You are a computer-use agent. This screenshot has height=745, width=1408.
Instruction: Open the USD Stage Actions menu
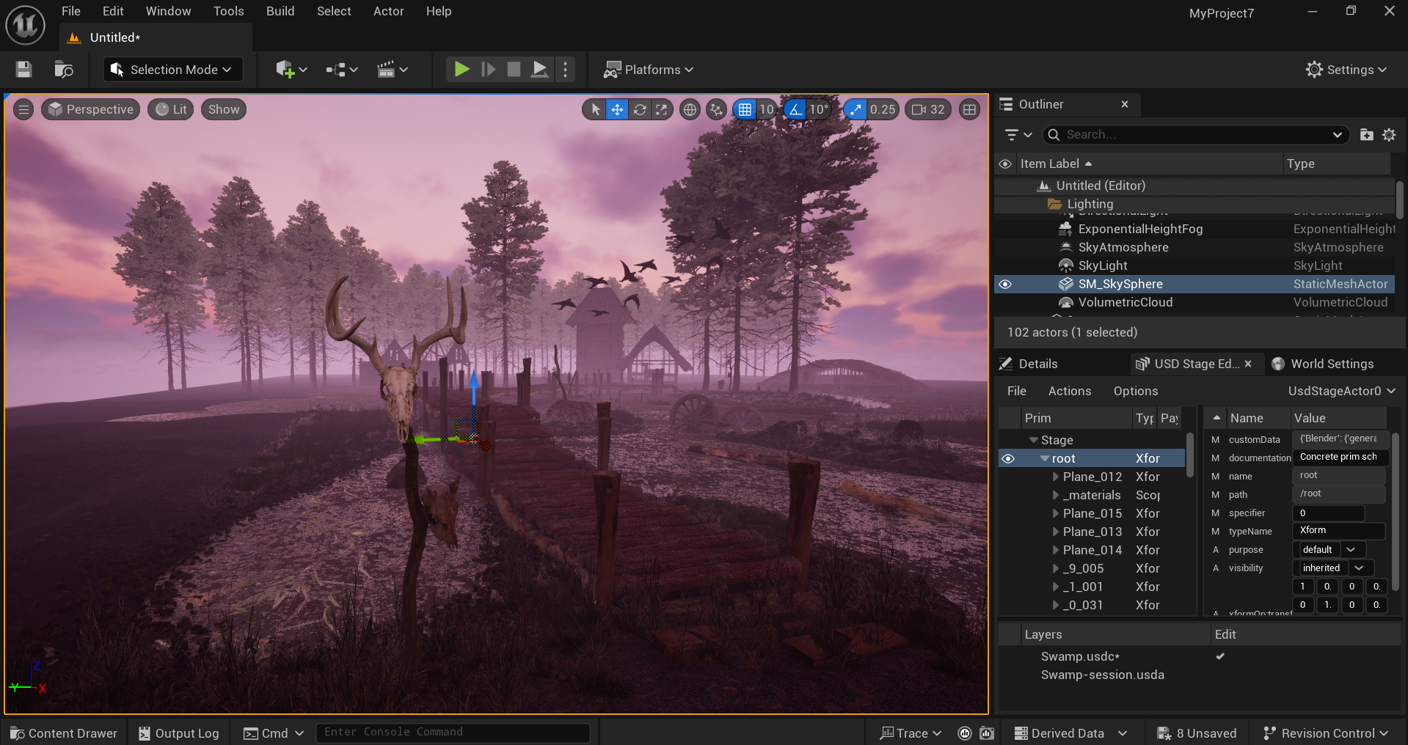1070,391
